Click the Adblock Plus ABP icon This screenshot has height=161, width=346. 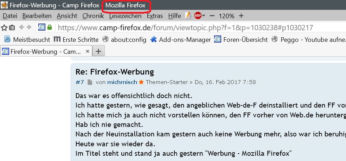pos(198,16)
